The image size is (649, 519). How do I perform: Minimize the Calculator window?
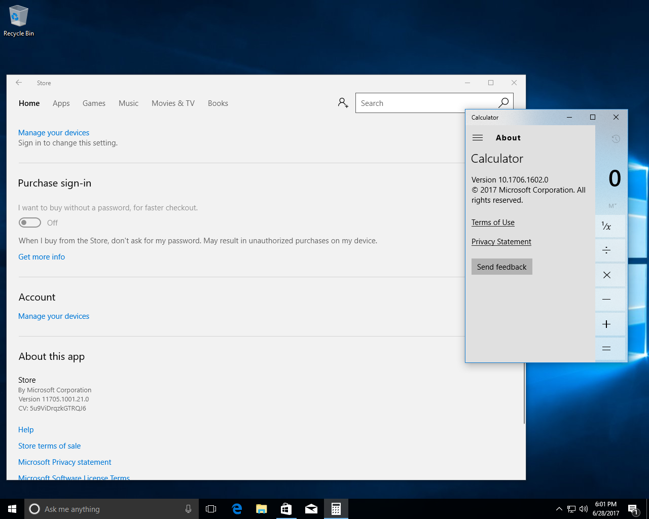point(569,117)
